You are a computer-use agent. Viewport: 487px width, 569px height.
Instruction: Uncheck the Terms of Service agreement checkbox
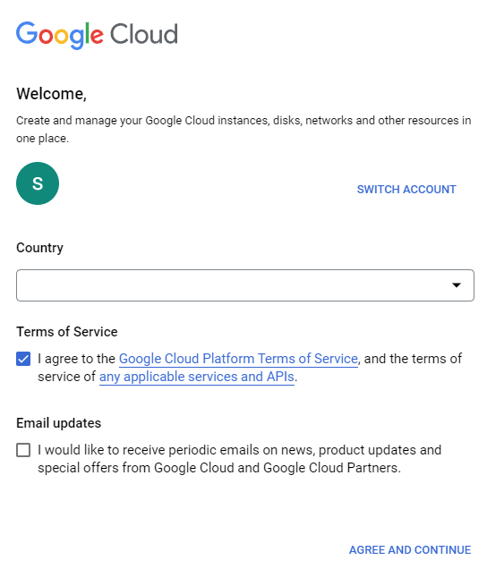[x=23, y=359]
